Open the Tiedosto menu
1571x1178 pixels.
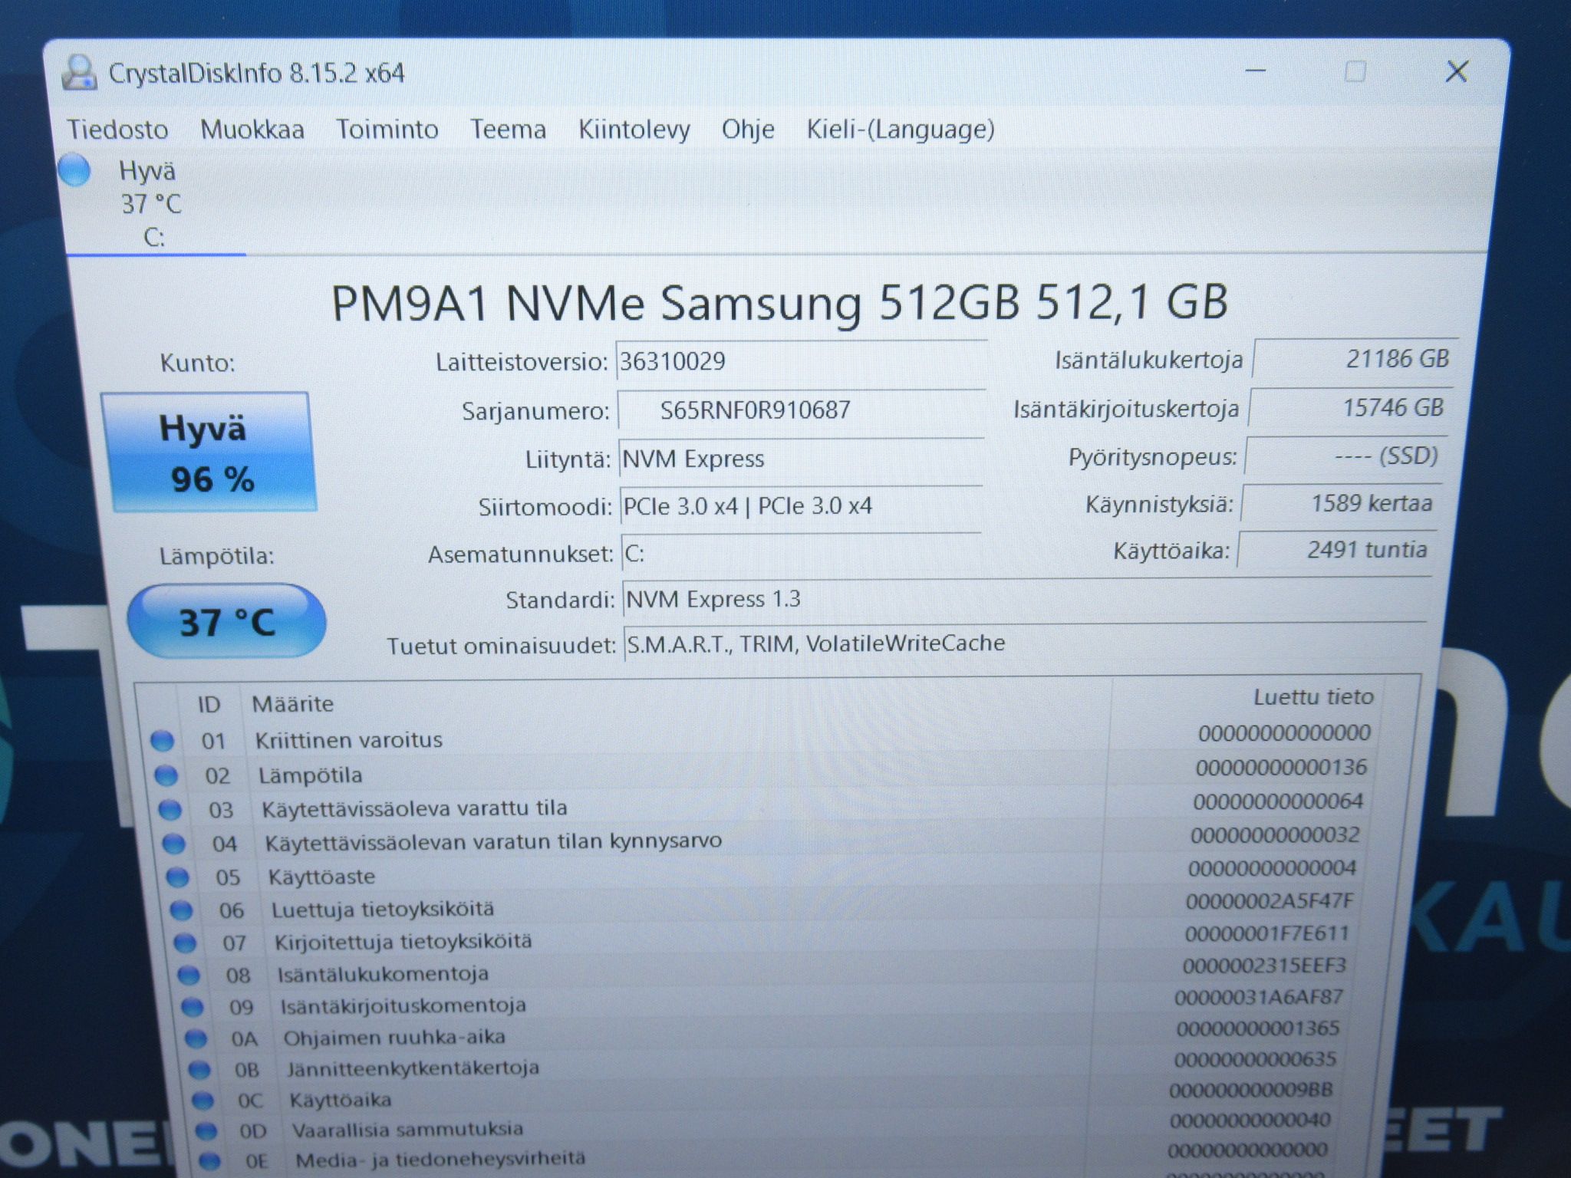pyautogui.click(x=117, y=129)
